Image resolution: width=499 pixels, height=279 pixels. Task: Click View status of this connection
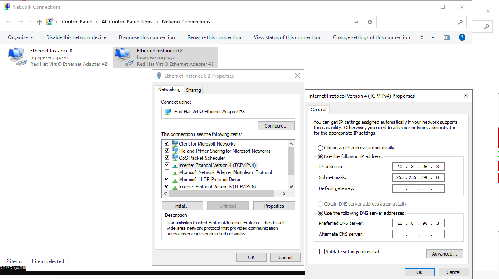pyautogui.click(x=287, y=37)
